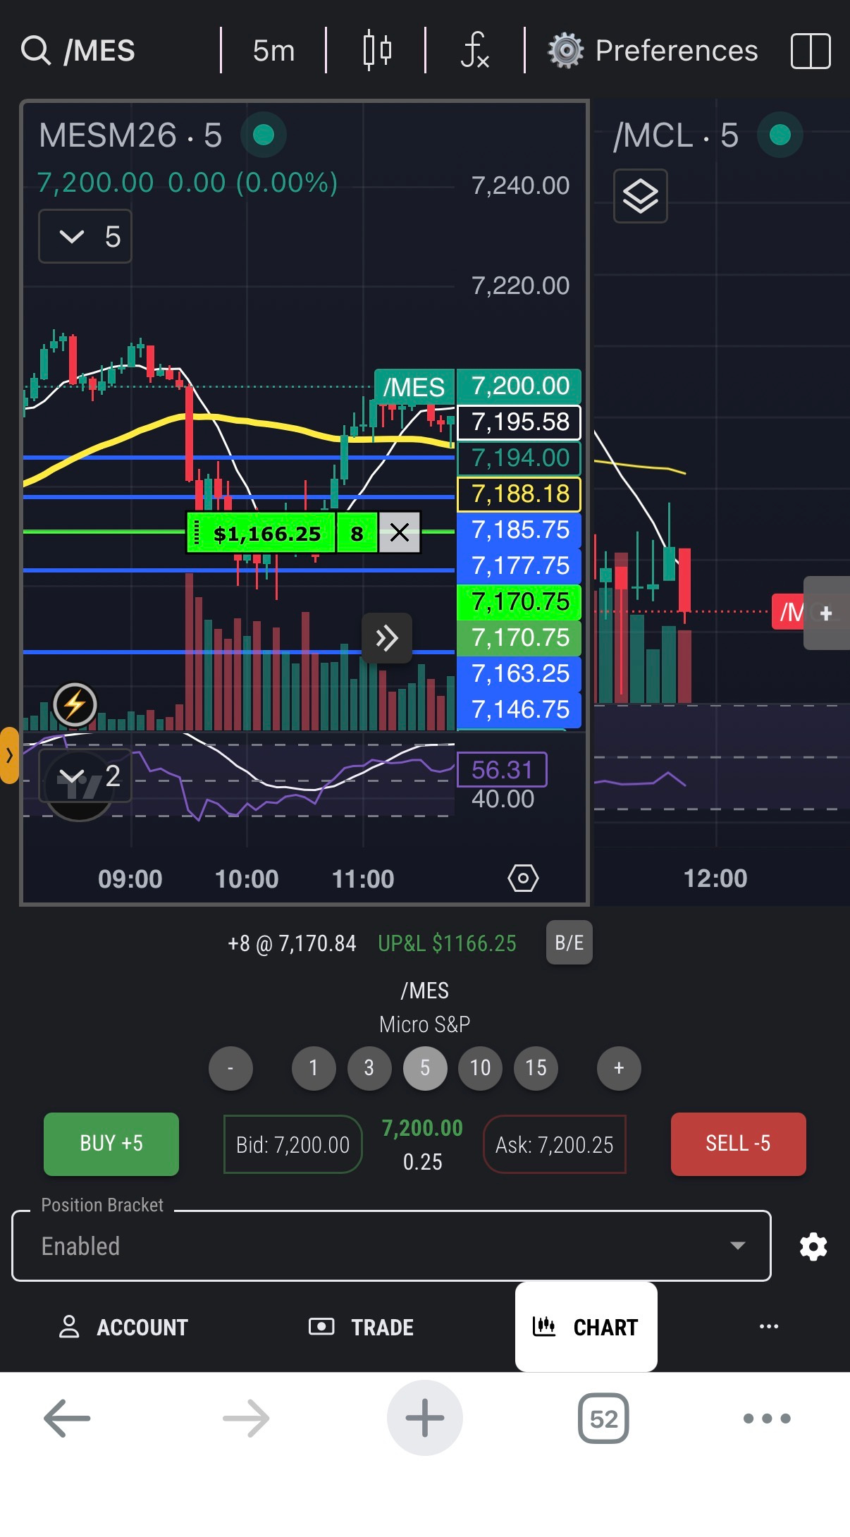The width and height of the screenshot is (850, 1537).
Task: Click UP&L $1166.25 text
Action: coord(447,943)
